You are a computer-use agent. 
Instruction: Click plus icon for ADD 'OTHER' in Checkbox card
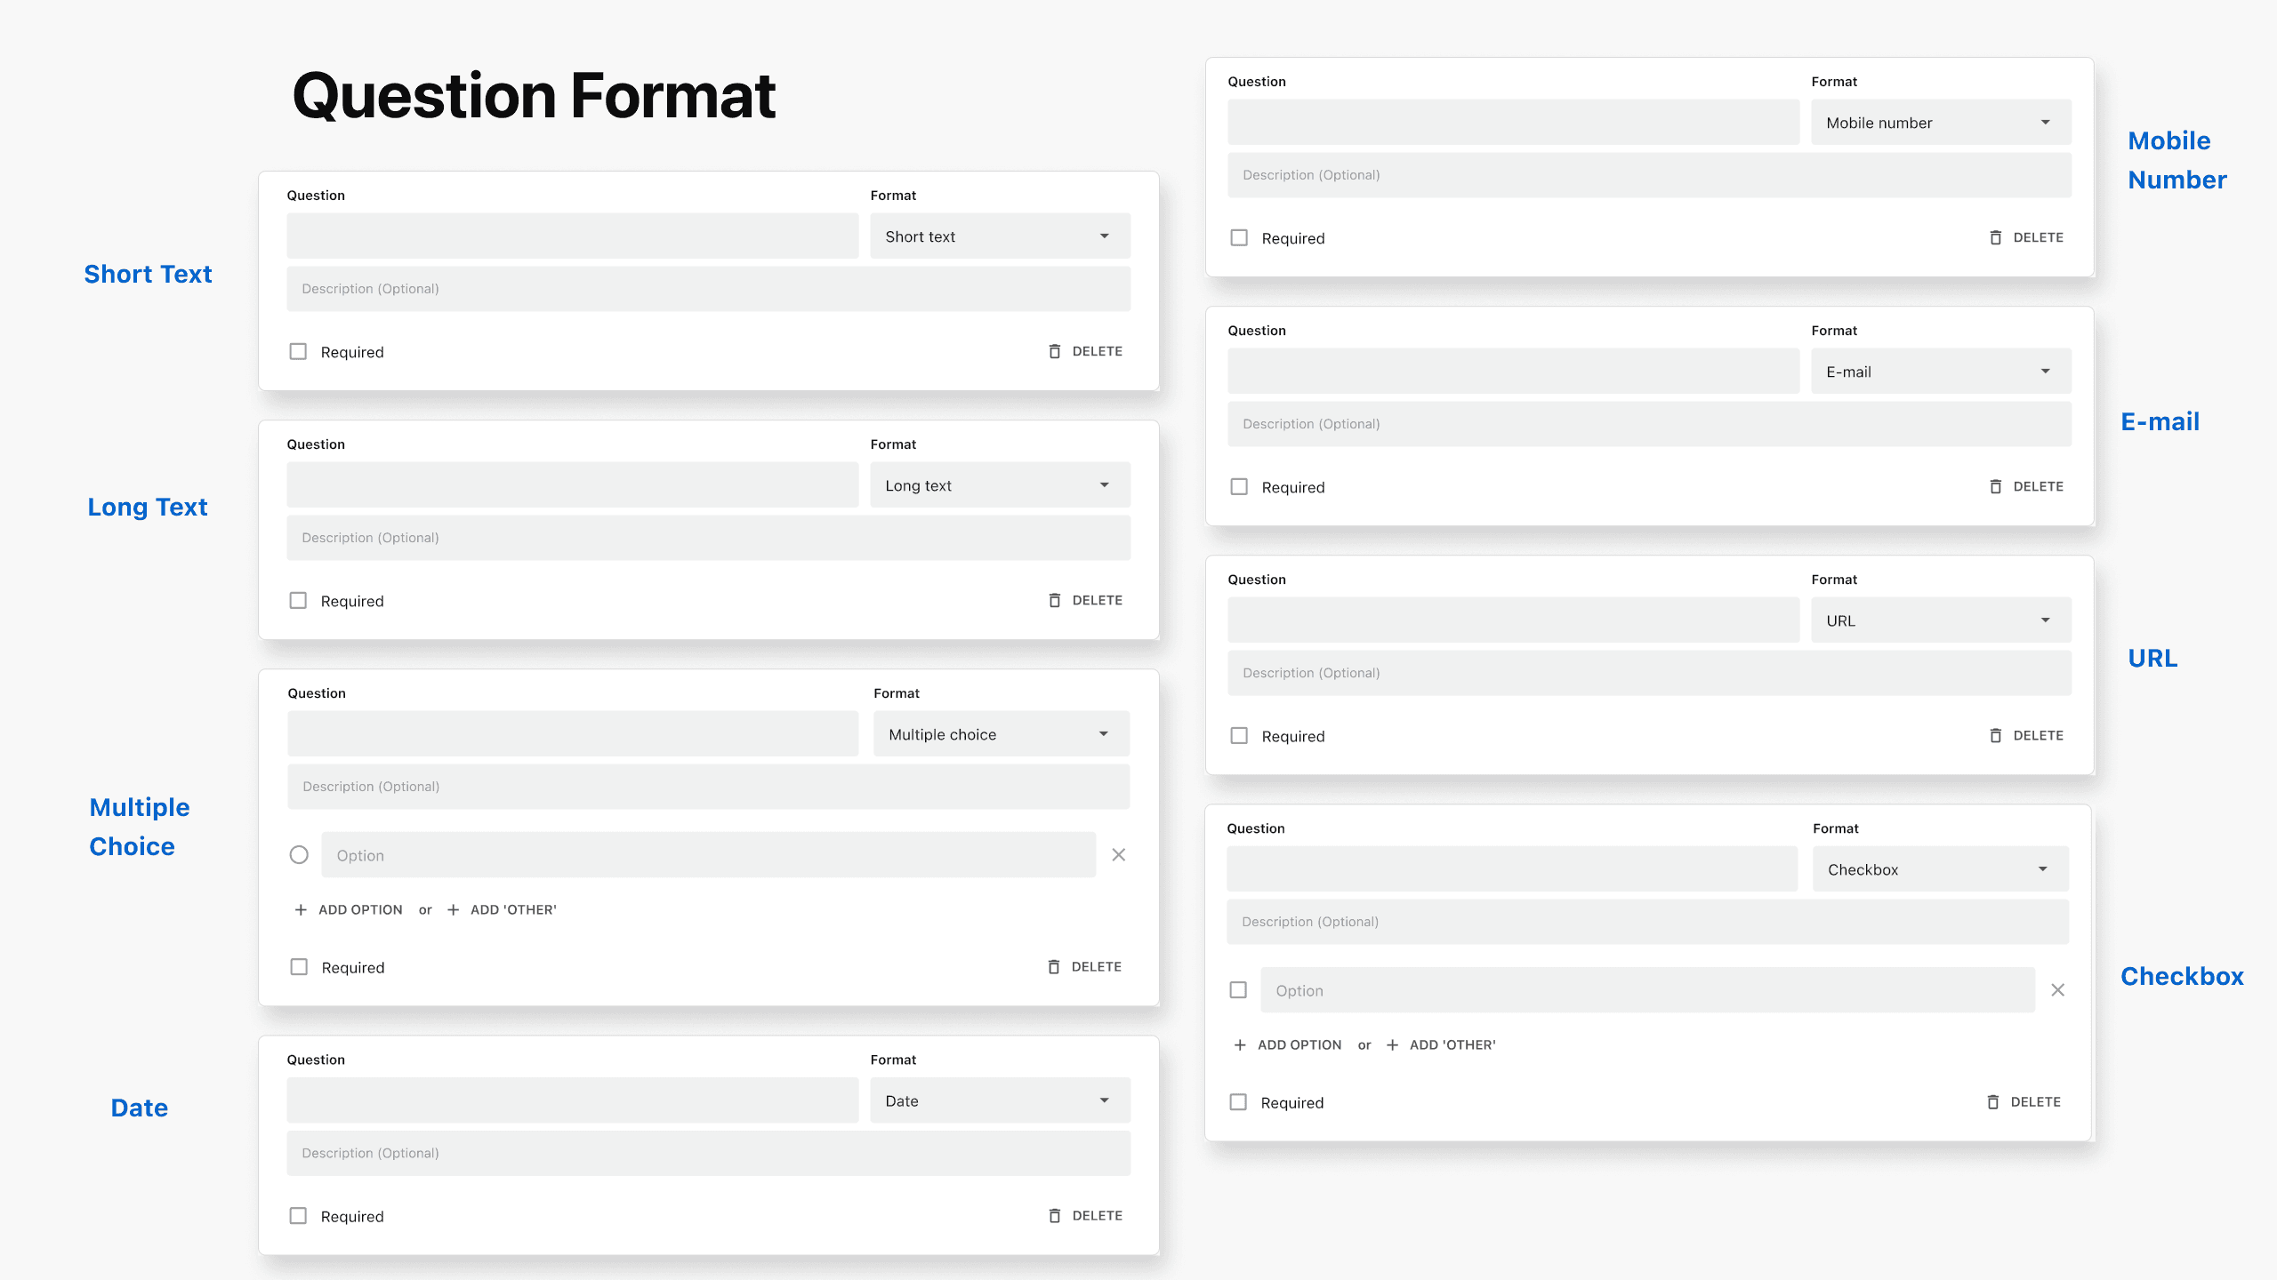tap(1392, 1044)
